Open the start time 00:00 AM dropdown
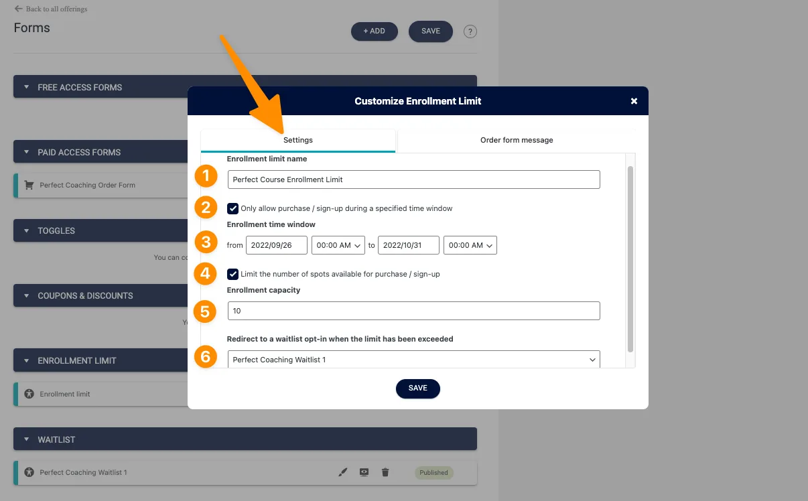808x501 pixels. 338,245
